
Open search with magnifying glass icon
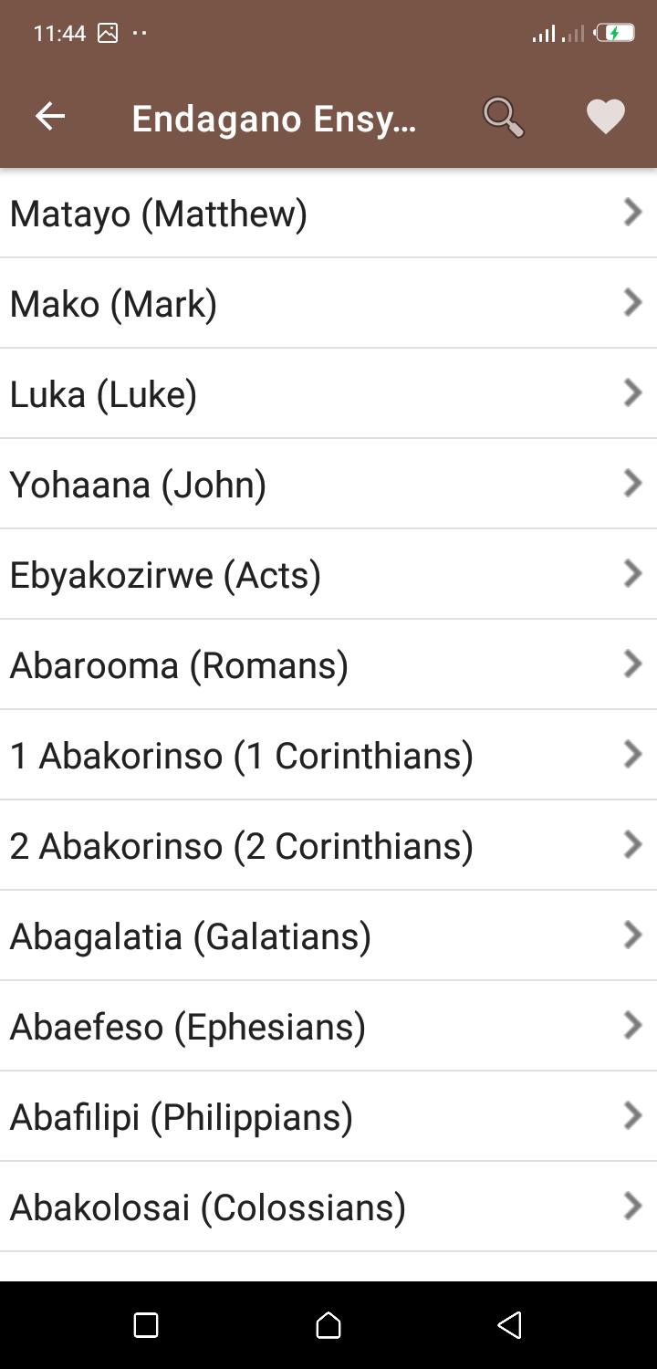click(x=503, y=117)
